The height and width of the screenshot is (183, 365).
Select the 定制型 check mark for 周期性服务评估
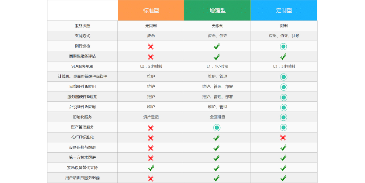pyautogui.click(x=283, y=57)
